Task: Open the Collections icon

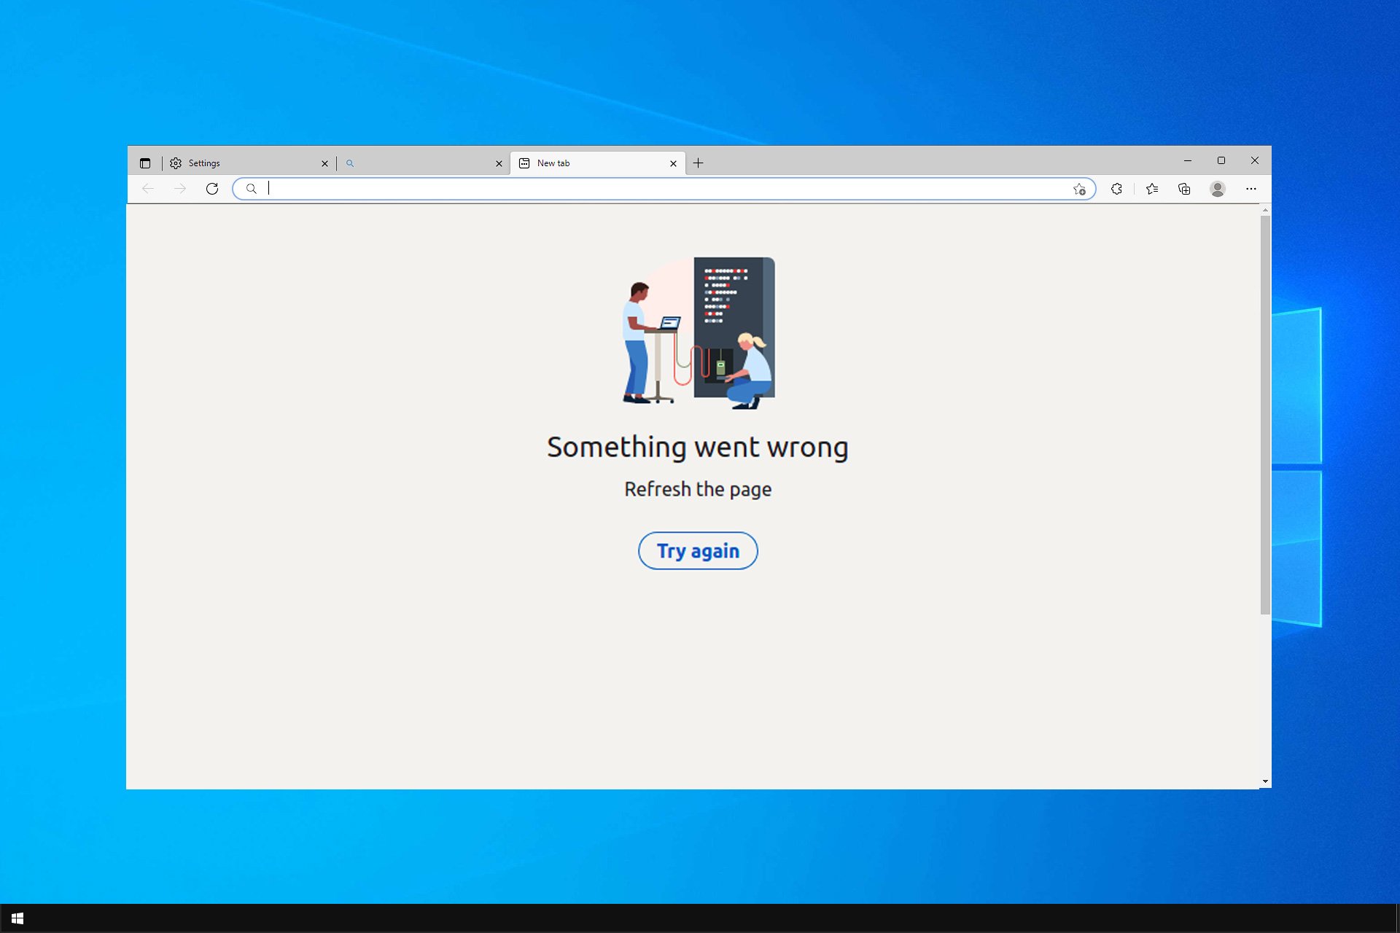Action: tap(1184, 189)
